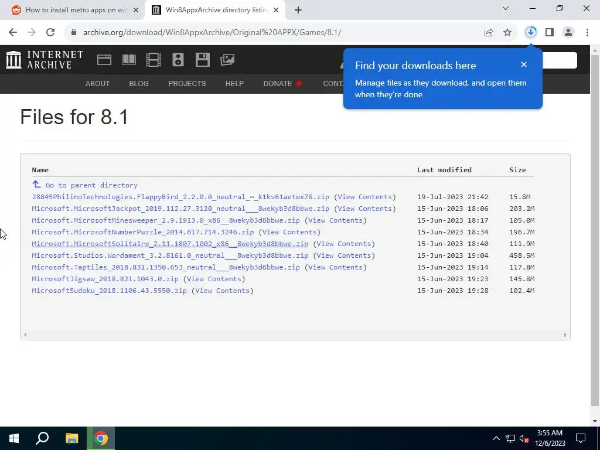600x450 pixels.
Task: Click the share page icon in address bar
Action: 489,32
